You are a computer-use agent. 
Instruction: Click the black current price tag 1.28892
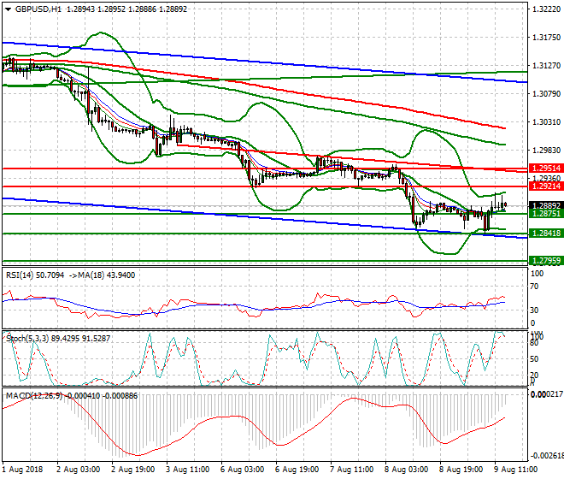pyautogui.click(x=544, y=205)
